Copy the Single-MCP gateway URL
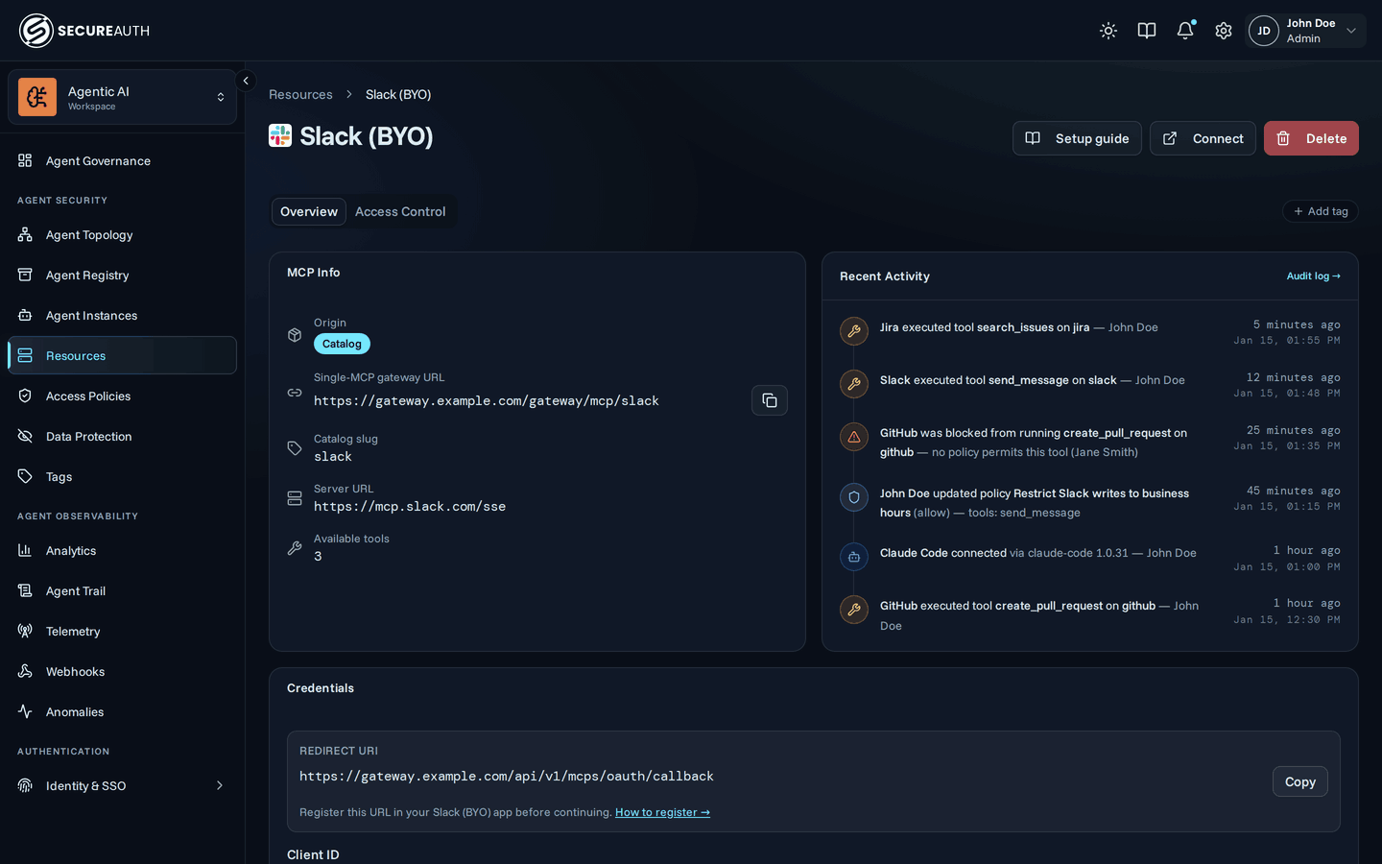1382x864 pixels. 770,400
